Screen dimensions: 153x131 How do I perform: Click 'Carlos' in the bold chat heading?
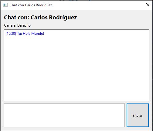39,18
